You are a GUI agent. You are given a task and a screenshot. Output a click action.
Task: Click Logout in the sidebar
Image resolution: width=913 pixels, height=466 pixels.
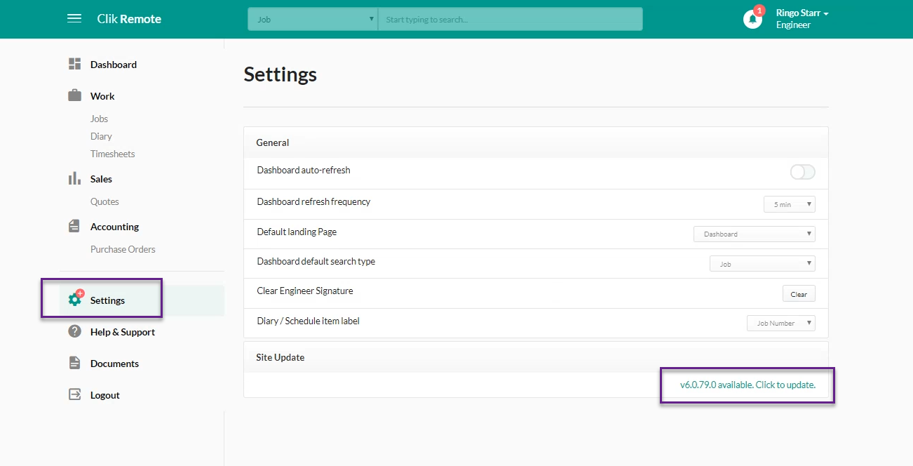pyautogui.click(x=105, y=395)
